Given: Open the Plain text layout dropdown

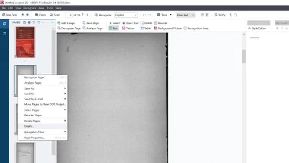Looking at the screenshot, I should [x=186, y=15].
